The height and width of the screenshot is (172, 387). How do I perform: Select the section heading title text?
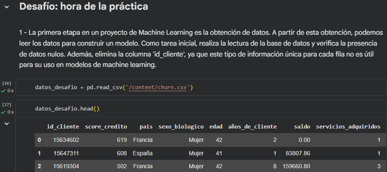83,8
